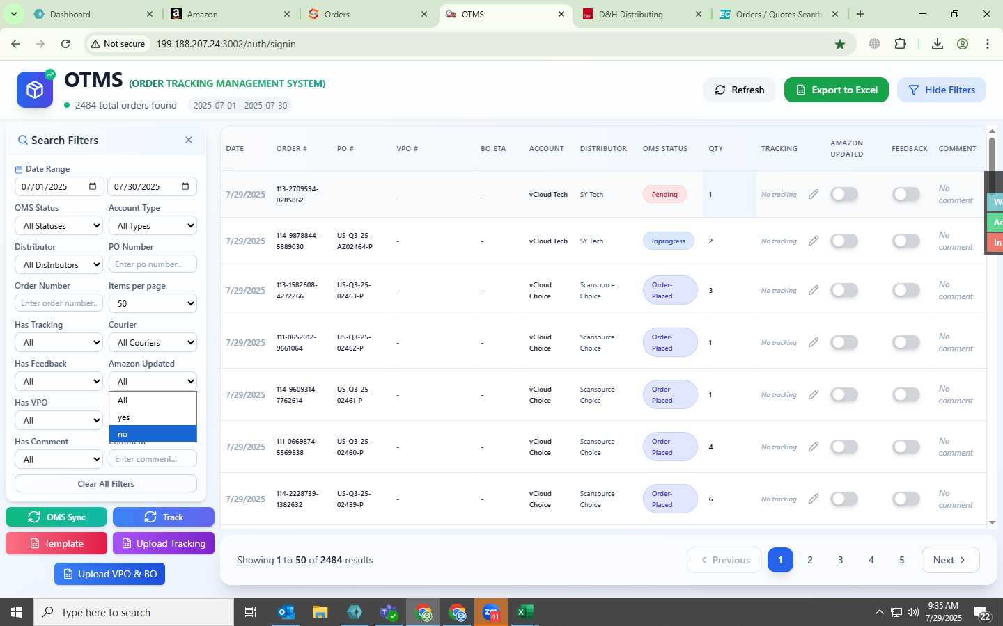
Task: Toggle Amazon Updated for order 114-9878844-5889030
Action: 844,241
